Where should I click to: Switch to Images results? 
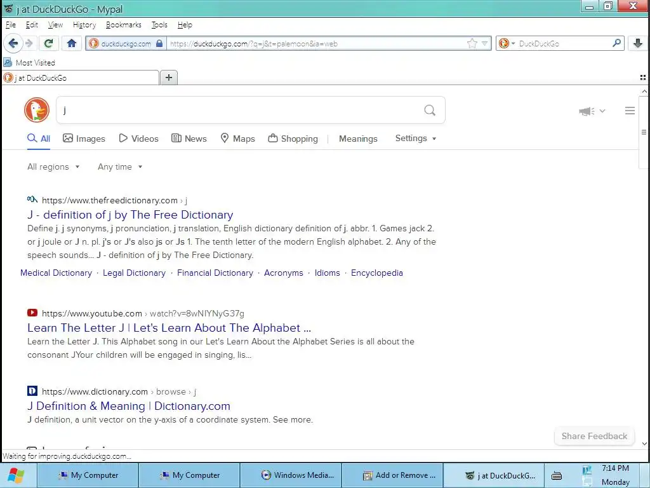click(84, 139)
